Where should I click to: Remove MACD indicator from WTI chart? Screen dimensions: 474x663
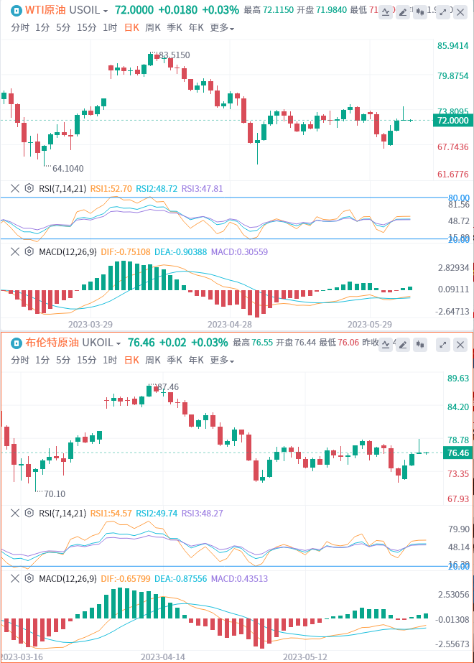(15, 251)
